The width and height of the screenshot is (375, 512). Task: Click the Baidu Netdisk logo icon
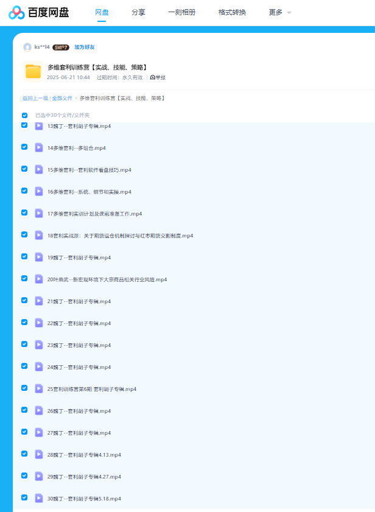(16, 12)
